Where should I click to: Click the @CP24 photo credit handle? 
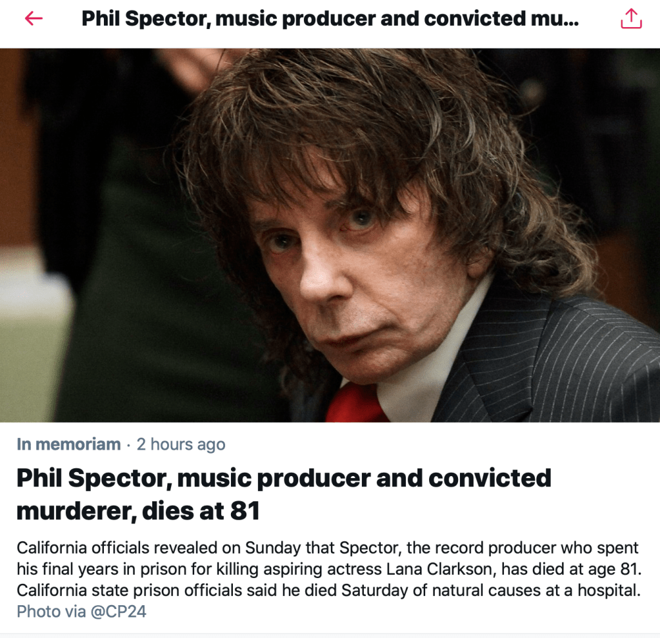click(118, 612)
